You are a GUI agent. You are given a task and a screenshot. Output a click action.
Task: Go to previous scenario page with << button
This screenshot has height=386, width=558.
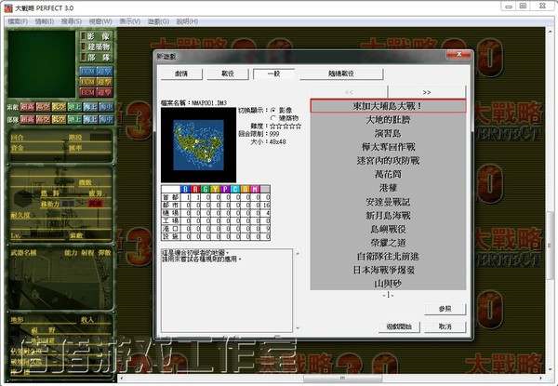click(x=348, y=92)
